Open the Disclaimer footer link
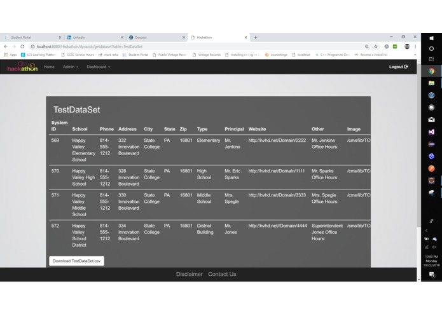Viewport: 442px width, 314px height. click(190, 274)
